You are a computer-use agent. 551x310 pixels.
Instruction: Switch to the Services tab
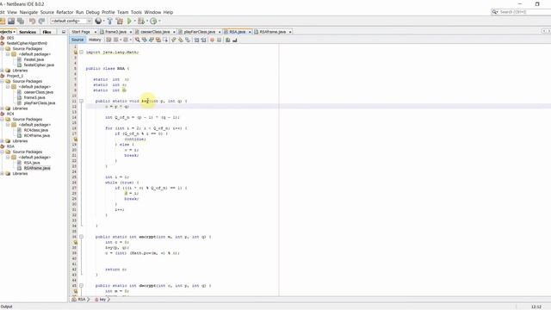[x=28, y=32]
